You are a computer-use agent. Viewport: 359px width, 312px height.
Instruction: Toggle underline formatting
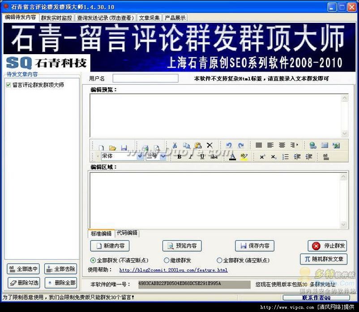(x=202, y=157)
